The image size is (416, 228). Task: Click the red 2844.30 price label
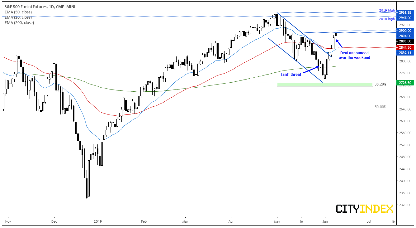coord(405,48)
